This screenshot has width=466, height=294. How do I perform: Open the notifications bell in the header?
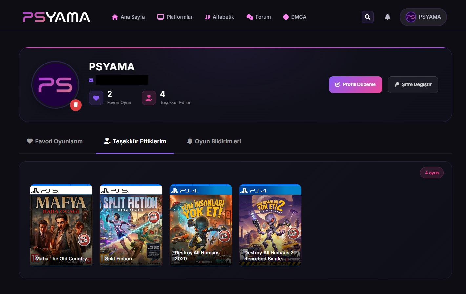(387, 17)
